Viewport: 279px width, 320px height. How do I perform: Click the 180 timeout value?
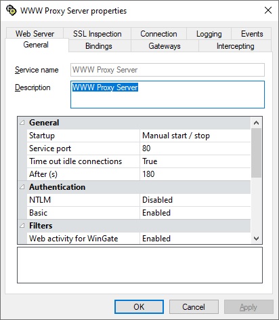tap(148, 174)
